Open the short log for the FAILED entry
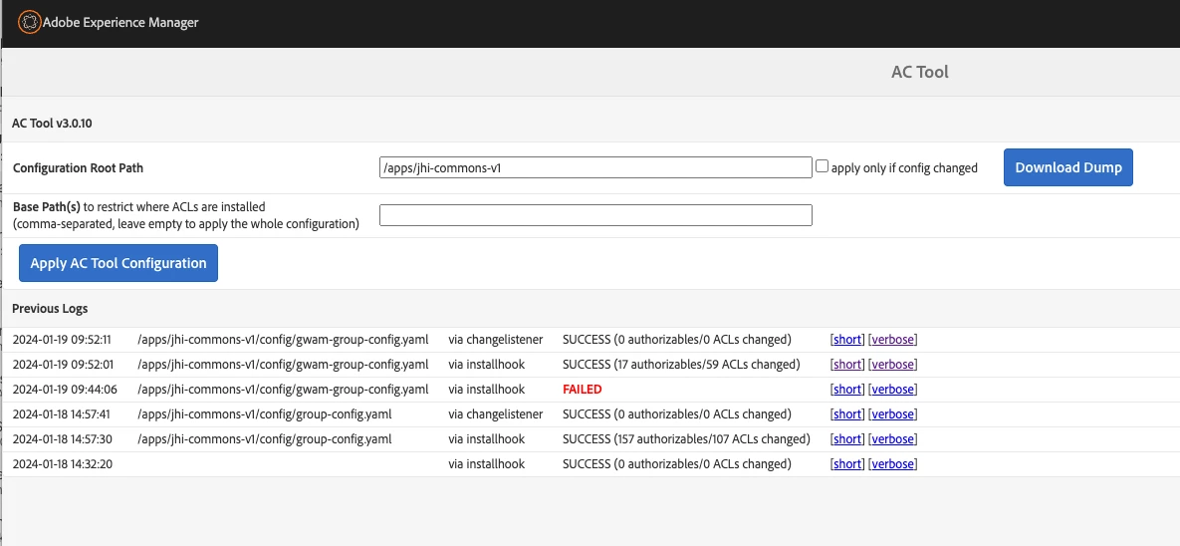The width and height of the screenshot is (1180, 546). click(x=847, y=390)
